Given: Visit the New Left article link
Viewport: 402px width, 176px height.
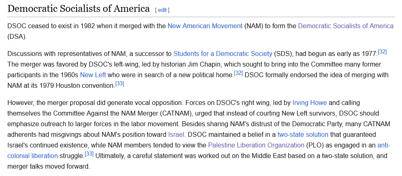Looking at the screenshot, I should tap(92, 75).
